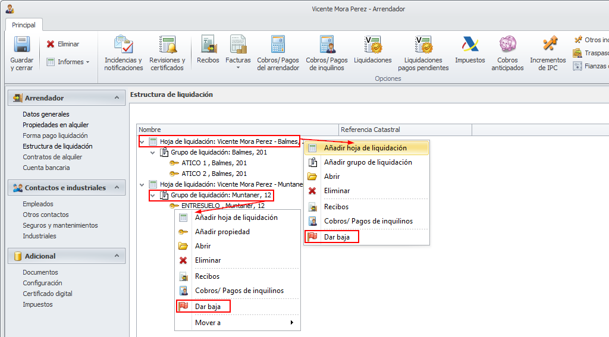Open Contratos de alquiler
The image size is (609, 337).
coord(52,157)
